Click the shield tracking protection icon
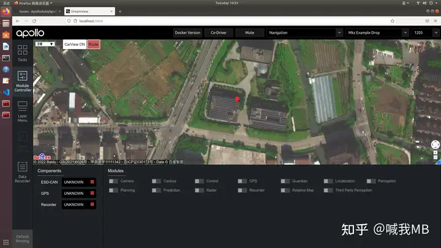Viewport: 441px width, 248px height. [x=69, y=21]
